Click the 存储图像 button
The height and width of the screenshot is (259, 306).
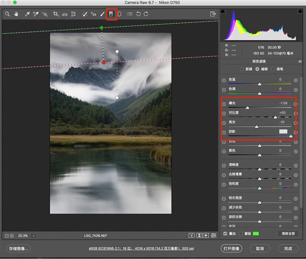pos(18,248)
